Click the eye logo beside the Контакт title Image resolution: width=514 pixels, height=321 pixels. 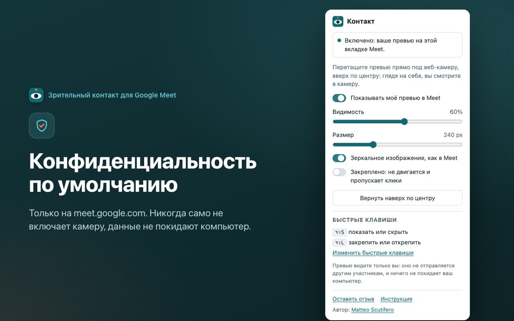coord(338,21)
